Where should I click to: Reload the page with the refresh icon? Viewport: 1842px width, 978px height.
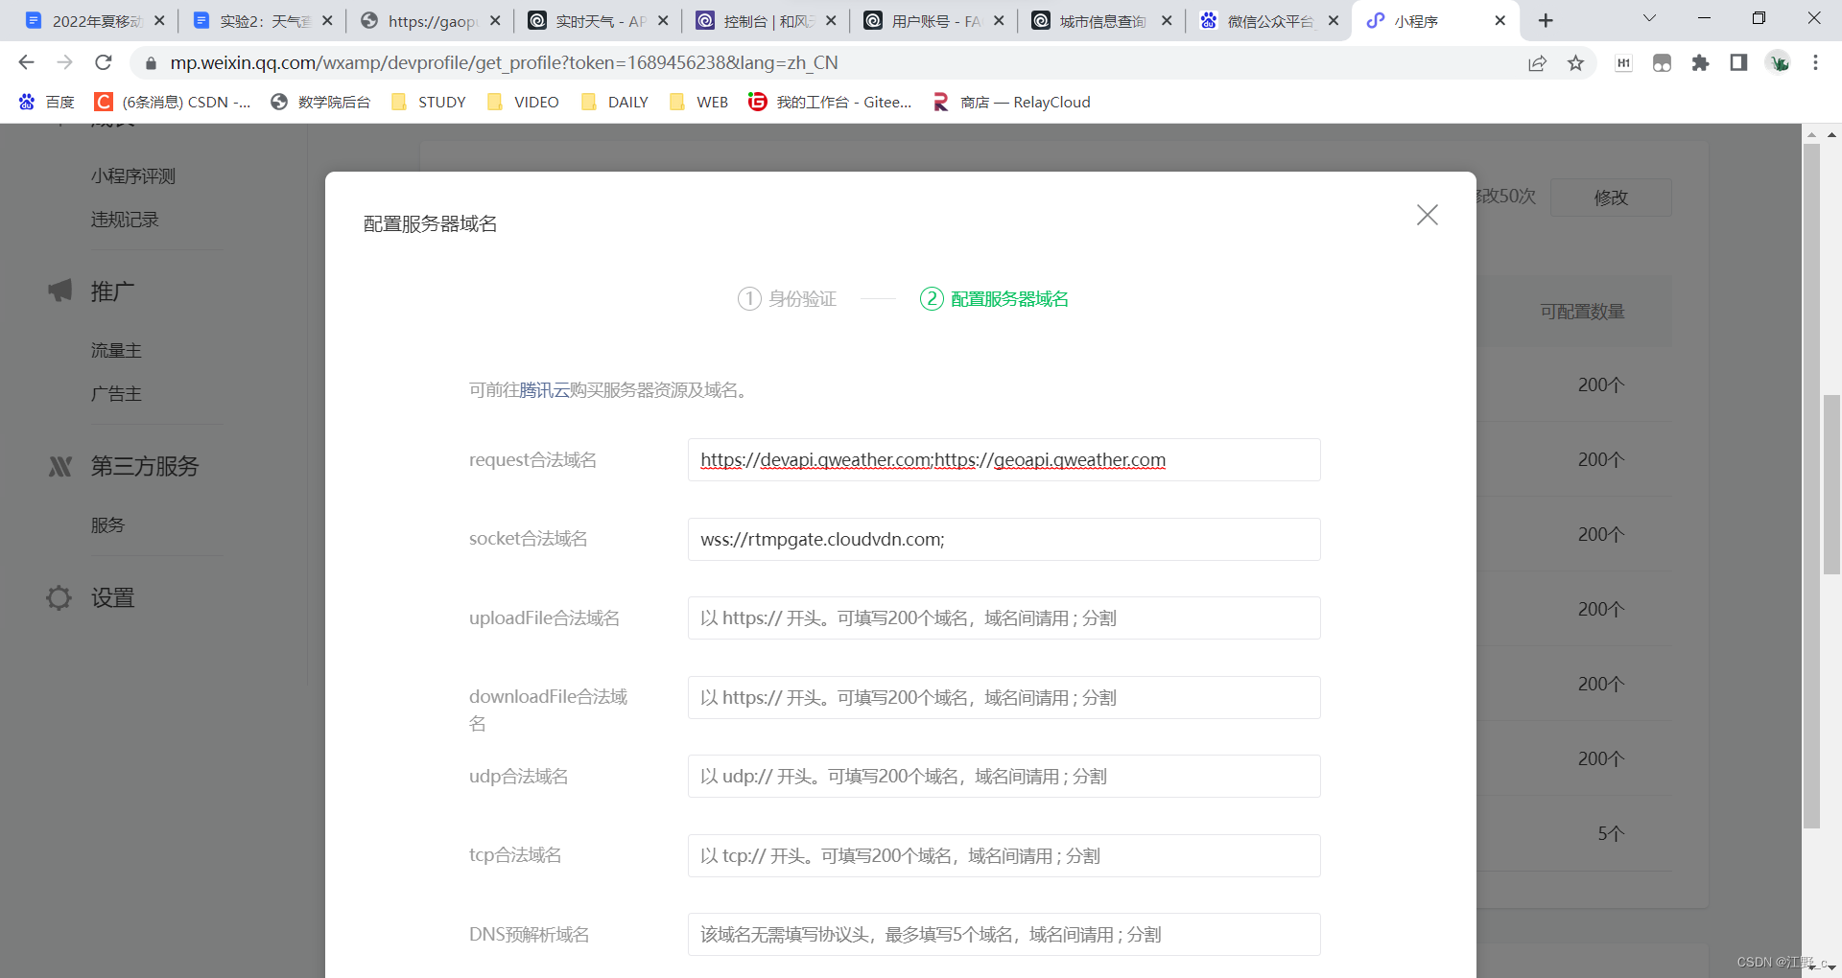pos(104,62)
